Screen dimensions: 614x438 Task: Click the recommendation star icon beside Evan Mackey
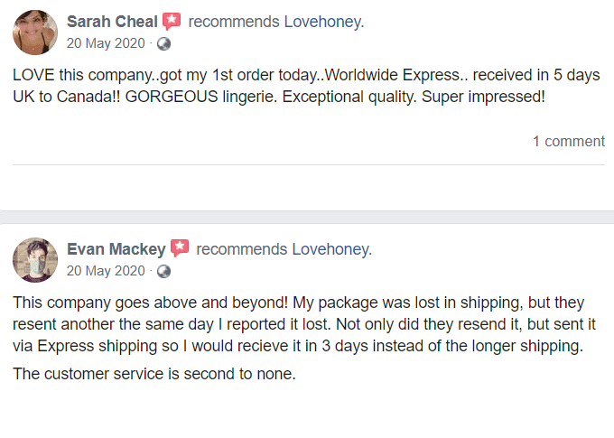pos(180,248)
